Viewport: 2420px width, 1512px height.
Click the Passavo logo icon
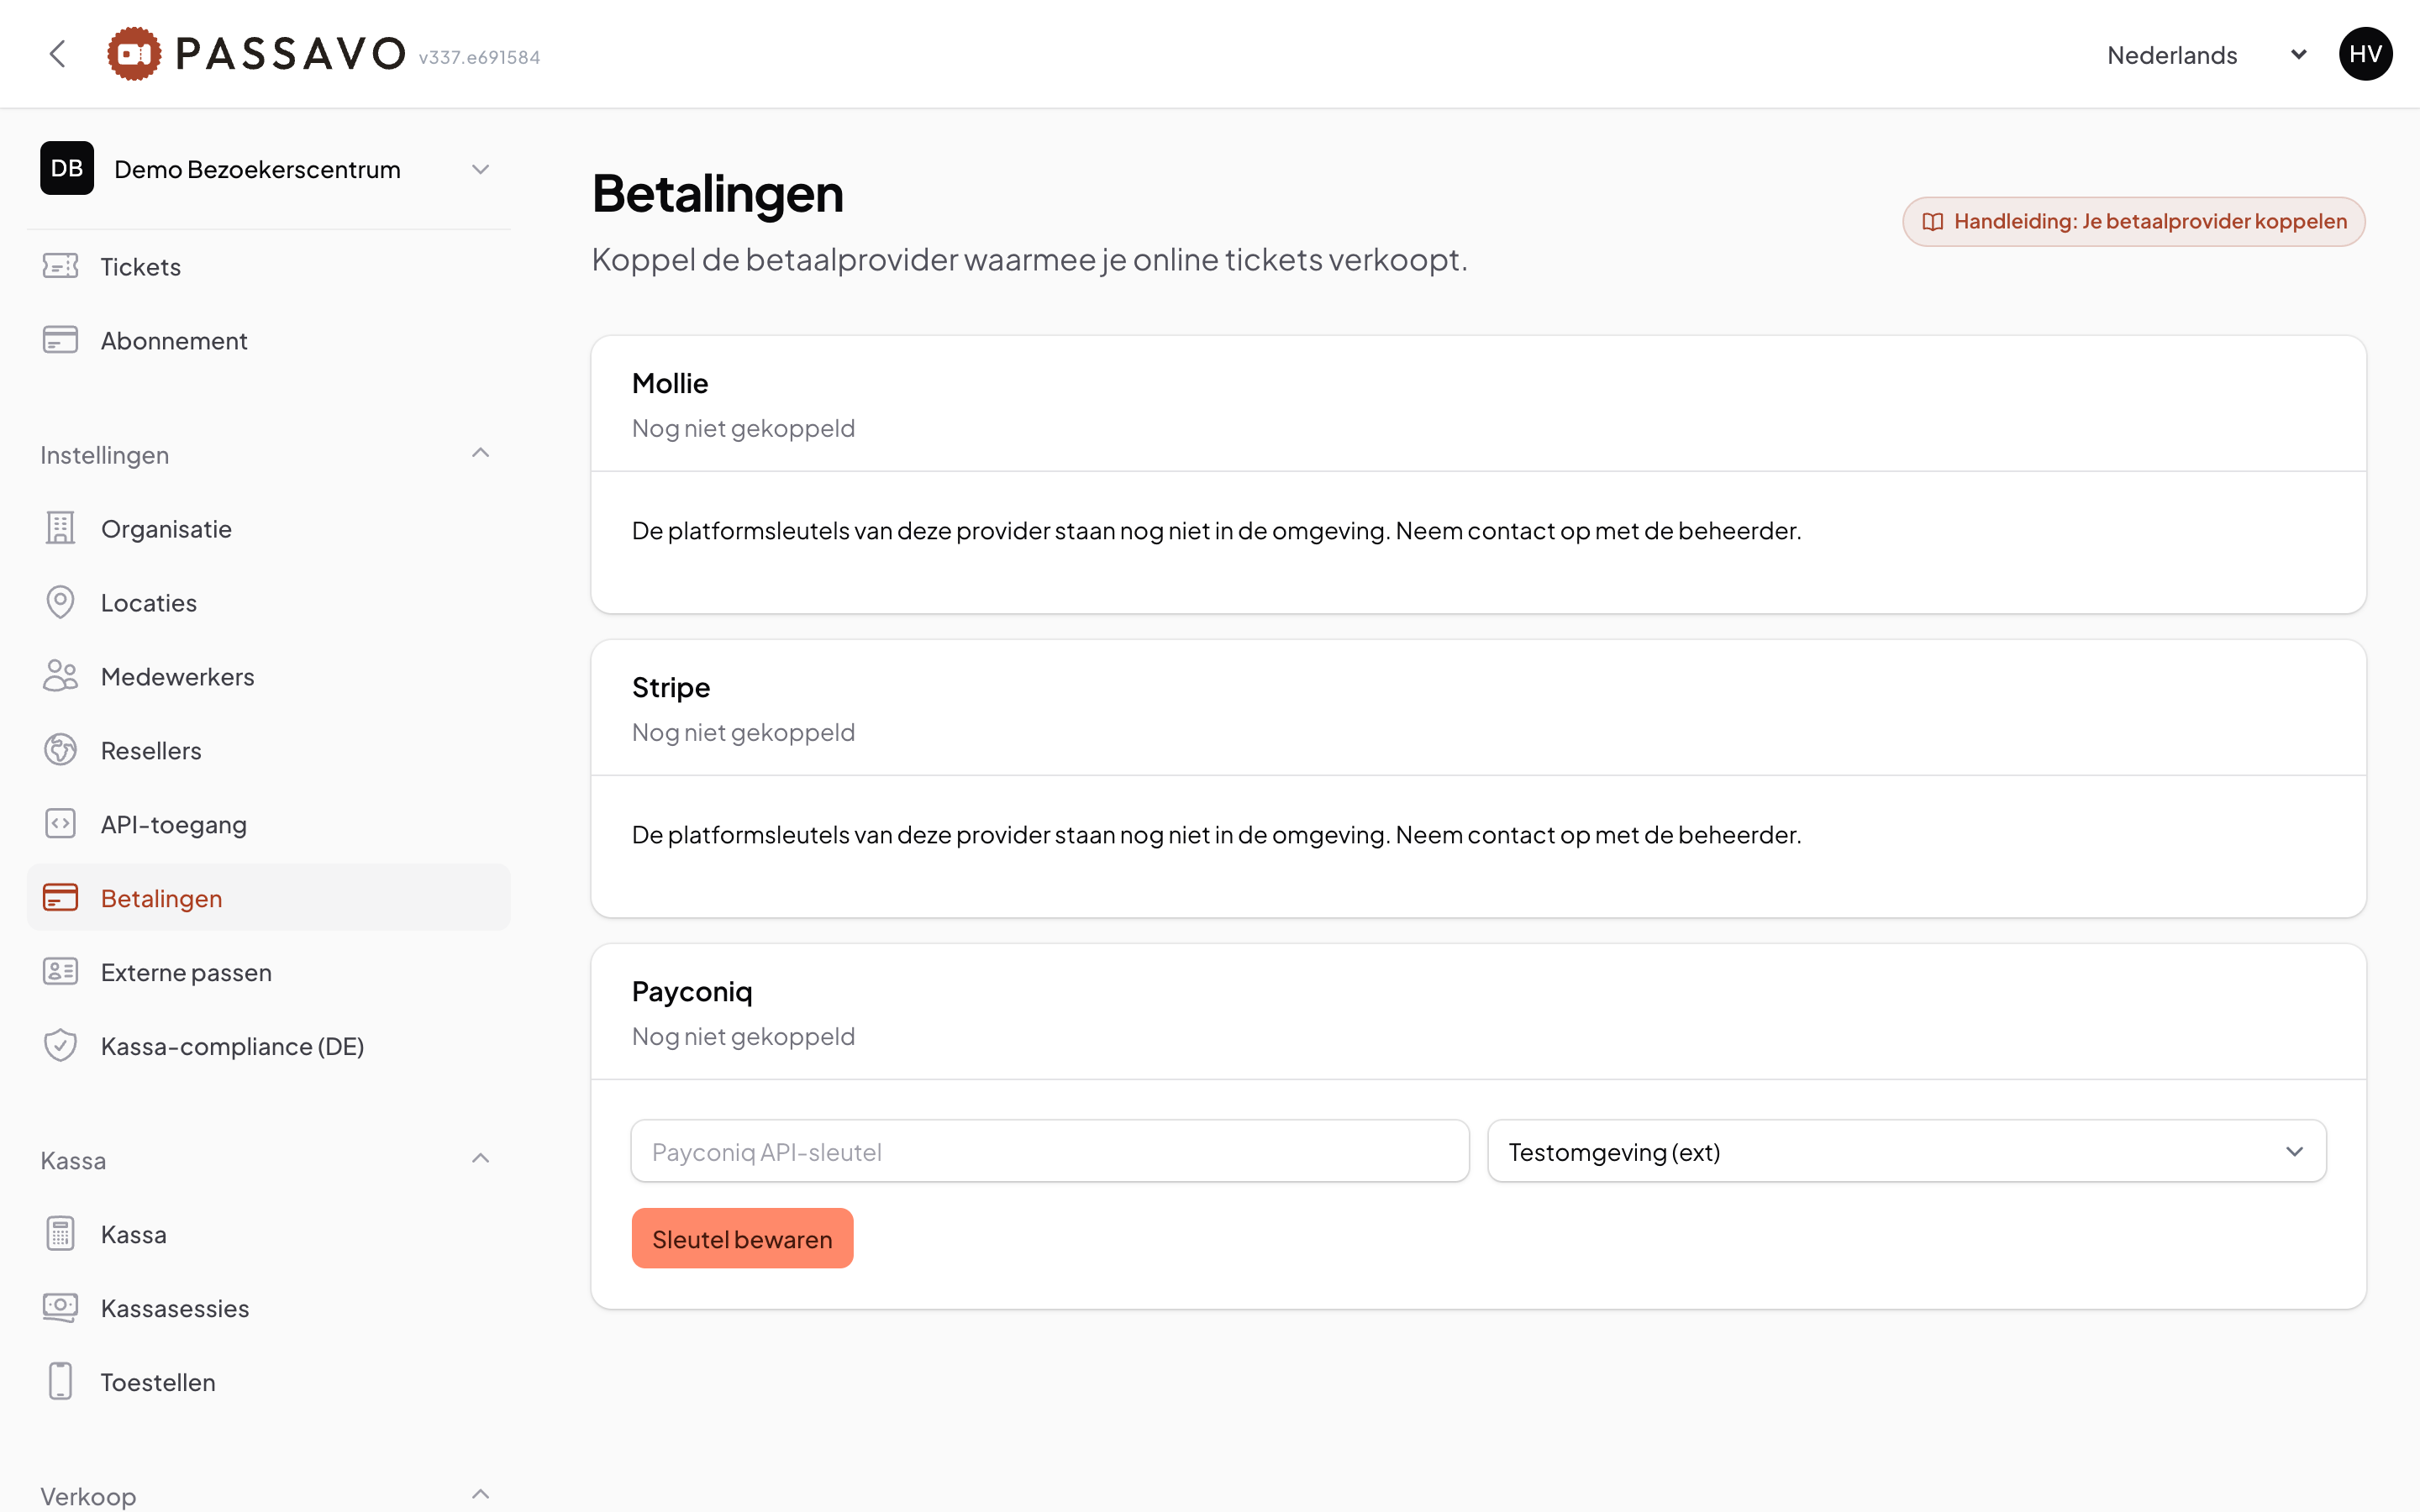coord(134,54)
